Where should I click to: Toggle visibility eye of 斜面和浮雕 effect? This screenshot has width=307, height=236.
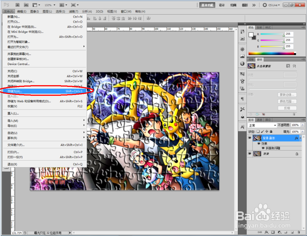(x=263, y=148)
